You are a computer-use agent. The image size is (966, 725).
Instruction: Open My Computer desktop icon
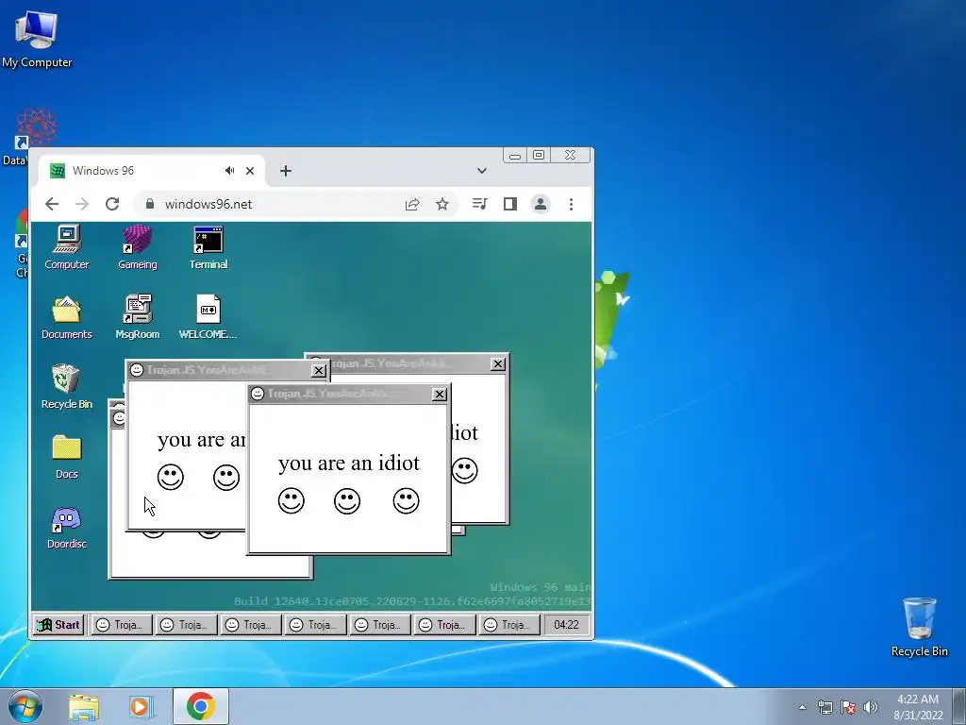37,38
